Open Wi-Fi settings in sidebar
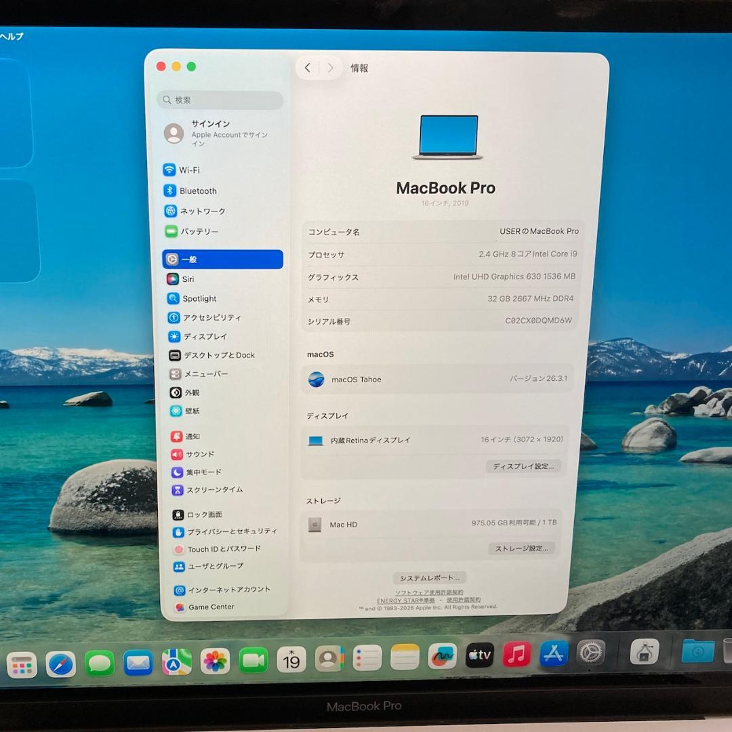Viewport: 732px width, 732px height. click(182, 170)
